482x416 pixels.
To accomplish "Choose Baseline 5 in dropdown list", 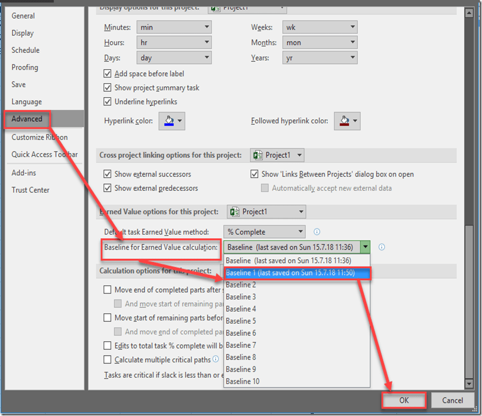I will tap(241, 321).
